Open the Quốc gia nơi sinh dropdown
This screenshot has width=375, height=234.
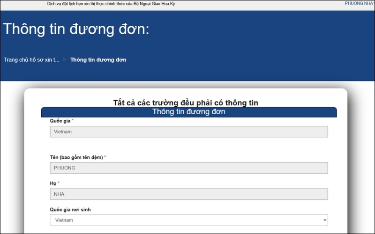188,220
